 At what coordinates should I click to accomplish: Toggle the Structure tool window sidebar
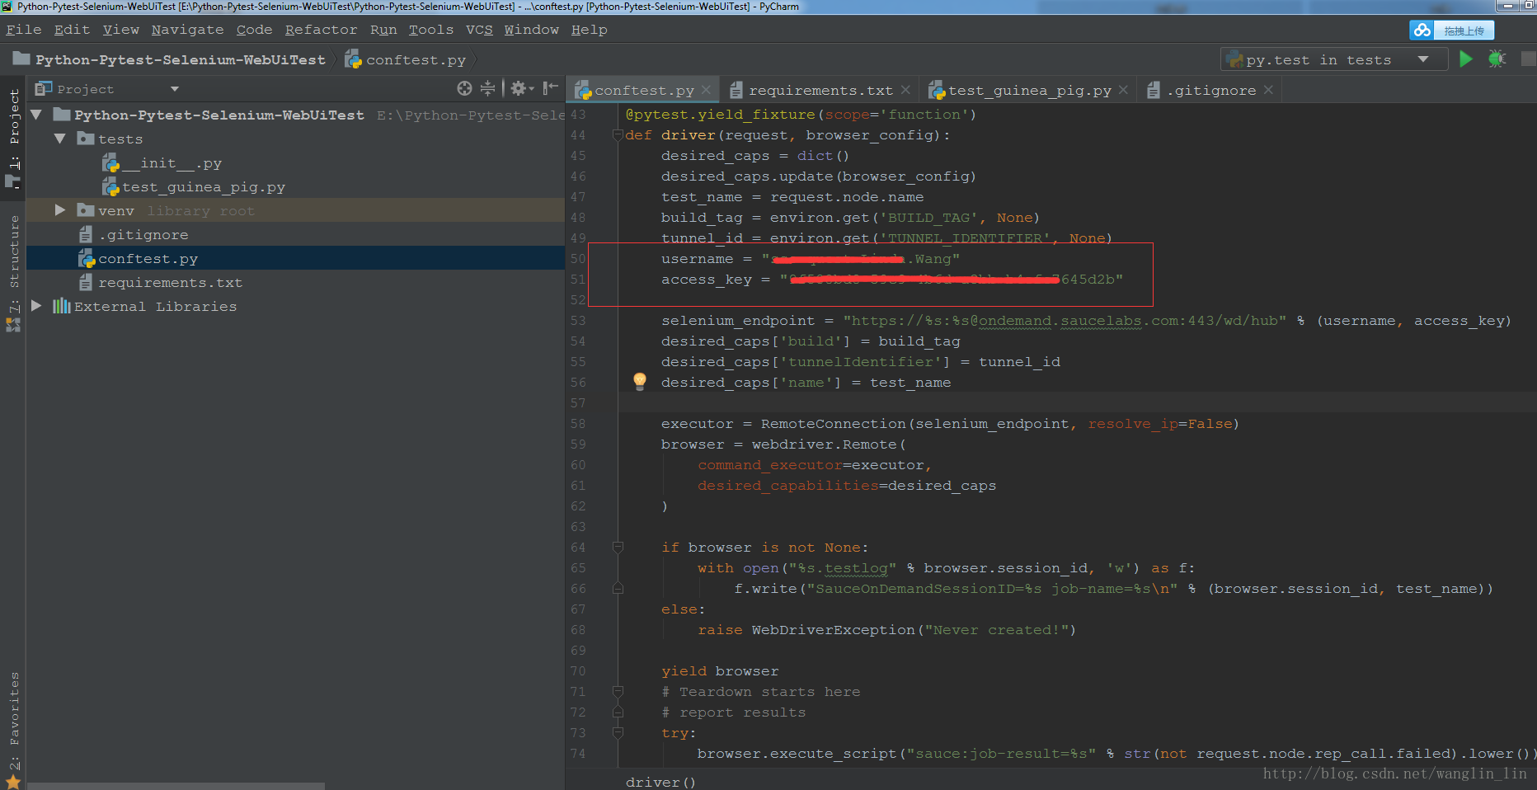[x=13, y=252]
